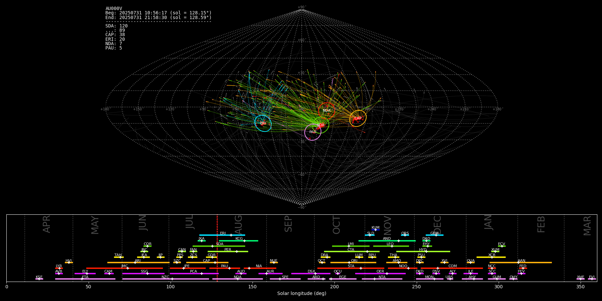Click the cyan ERI radiant circle on the sky map
Screen dimensions: 602x301
click(263, 123)
